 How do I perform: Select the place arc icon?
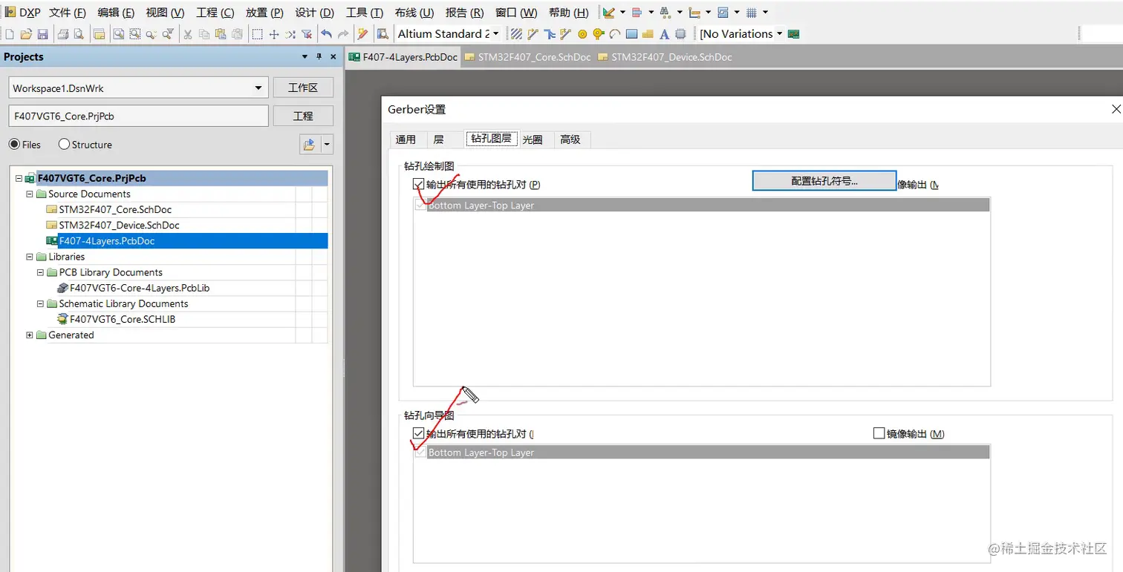tap(614, 34)
